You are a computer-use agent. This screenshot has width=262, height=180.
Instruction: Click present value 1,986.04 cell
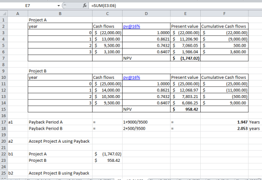[185, 52]
